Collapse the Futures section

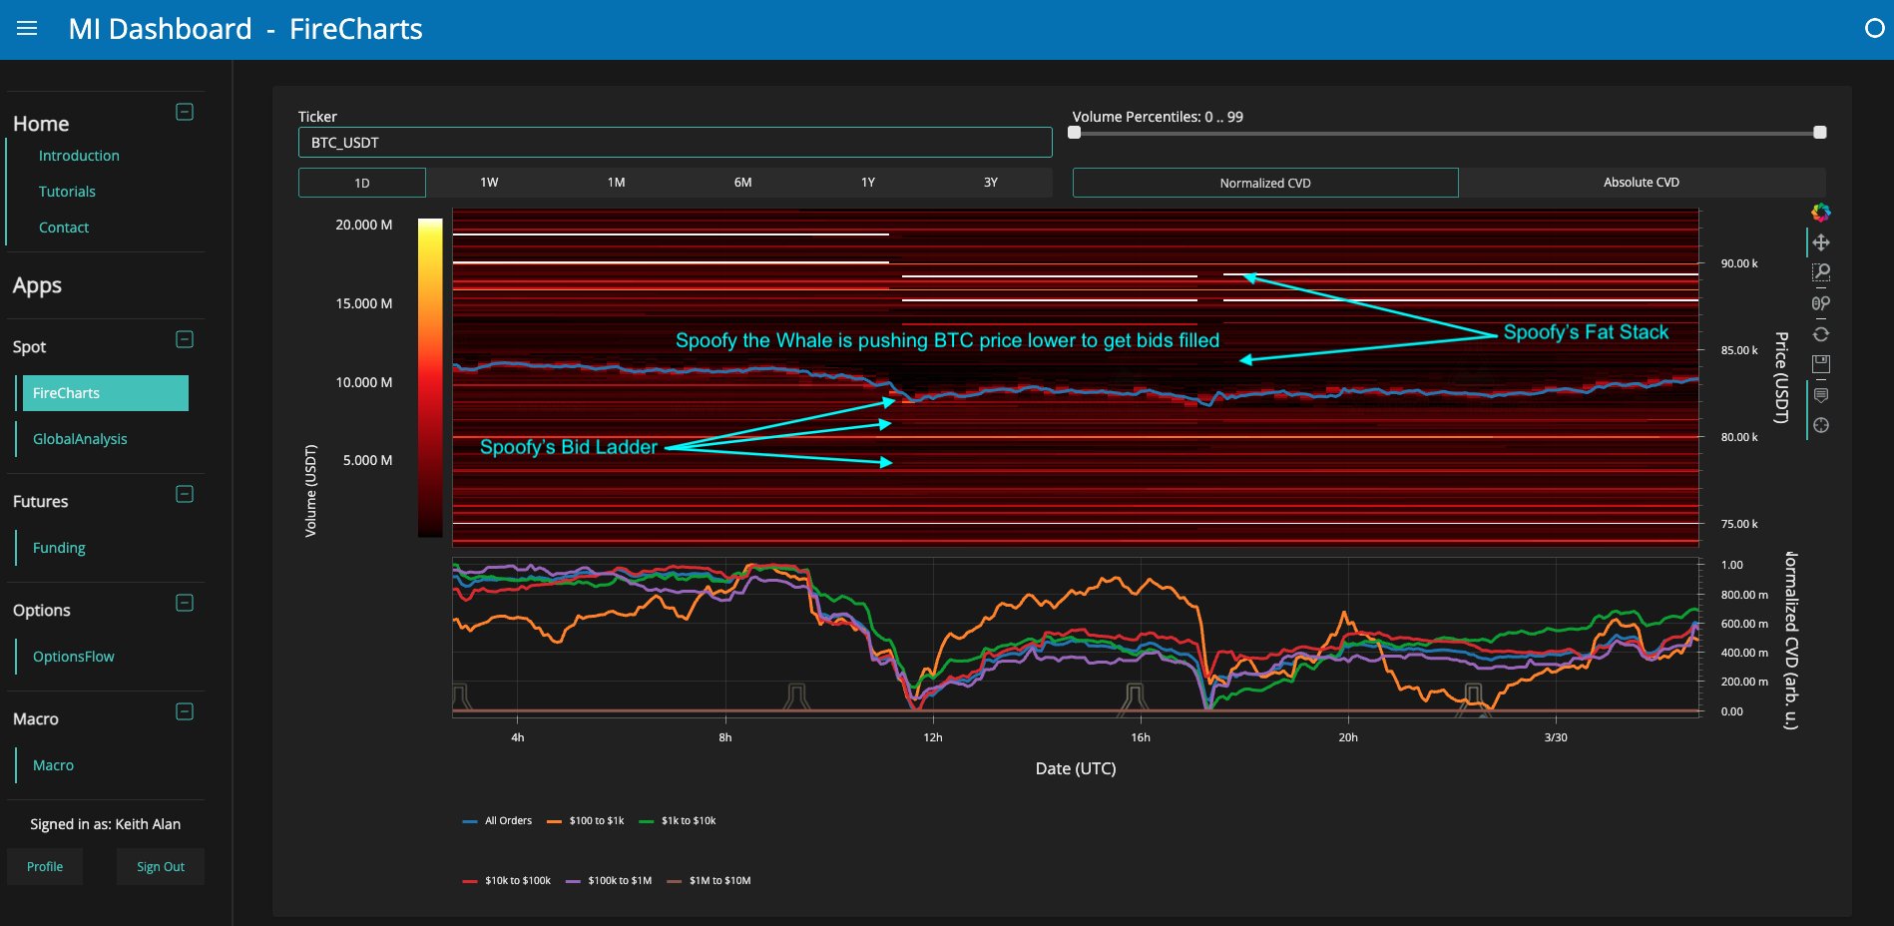pos(185,494)
